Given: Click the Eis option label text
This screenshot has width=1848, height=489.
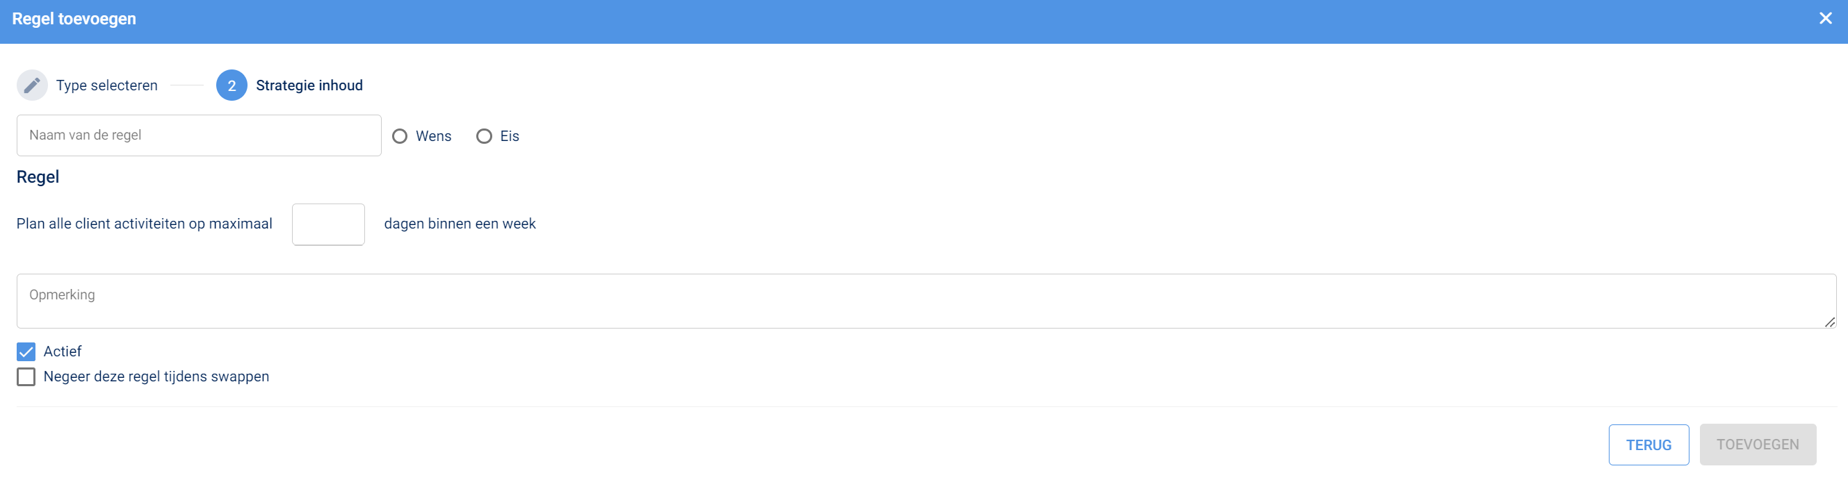Looking at the screenshot, I should (510, 136).
